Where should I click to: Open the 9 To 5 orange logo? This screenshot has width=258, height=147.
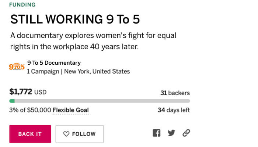(17, 67)
